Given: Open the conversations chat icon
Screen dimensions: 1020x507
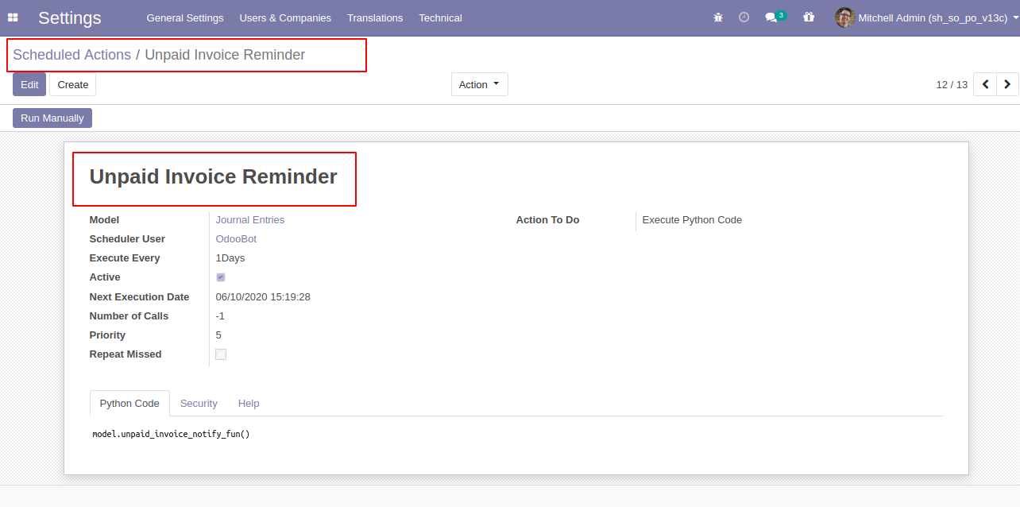Looking at the screenshot, I should [771, 17].
